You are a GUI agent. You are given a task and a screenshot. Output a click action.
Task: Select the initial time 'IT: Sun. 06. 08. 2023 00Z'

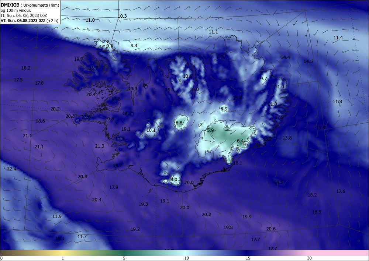pos(24,15)
